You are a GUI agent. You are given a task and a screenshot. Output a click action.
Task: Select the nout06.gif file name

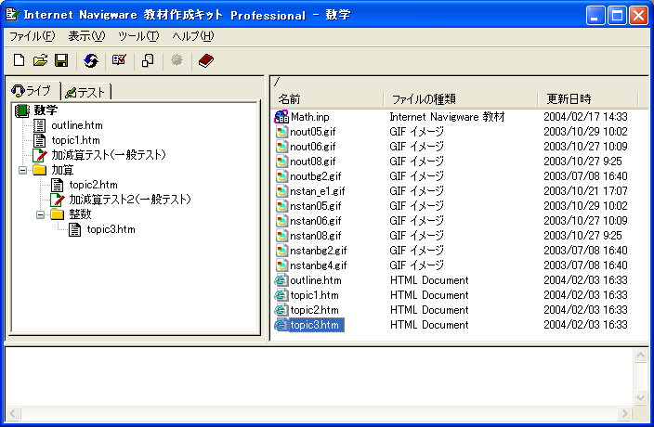point(313,147)
